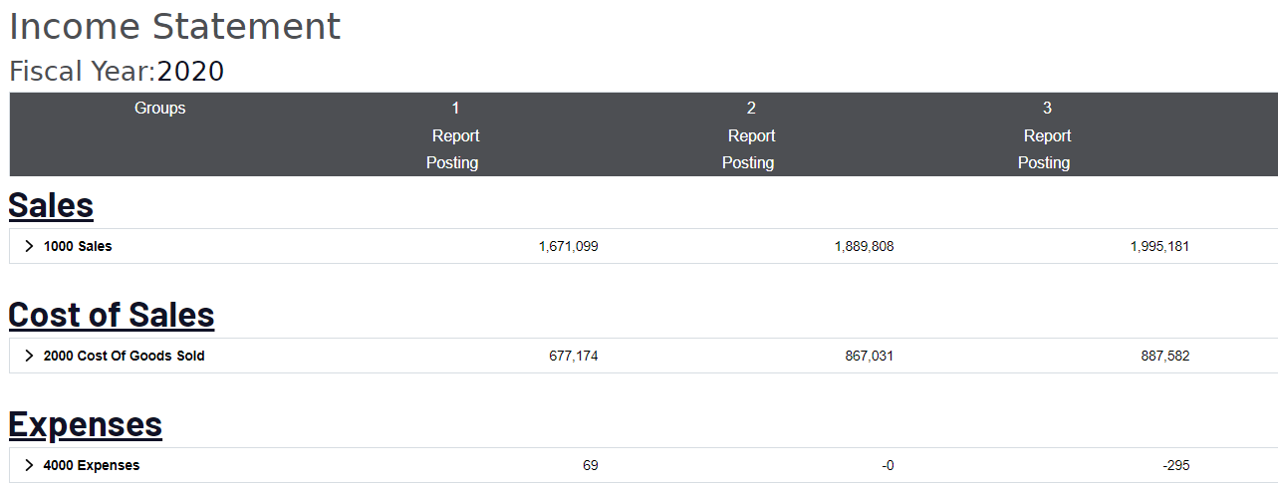Click the group 3 column header

tap(1047, 108)
